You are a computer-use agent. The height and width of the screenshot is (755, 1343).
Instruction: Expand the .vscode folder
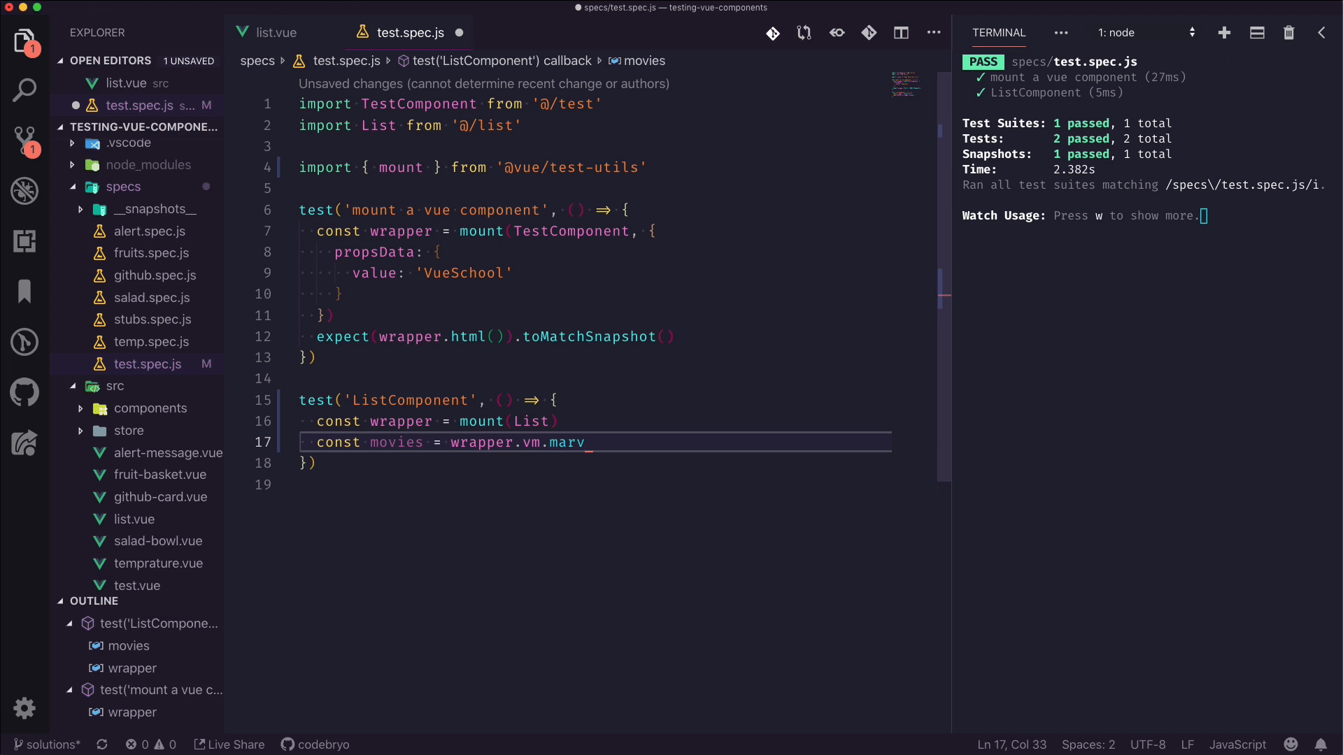(72, 143)
